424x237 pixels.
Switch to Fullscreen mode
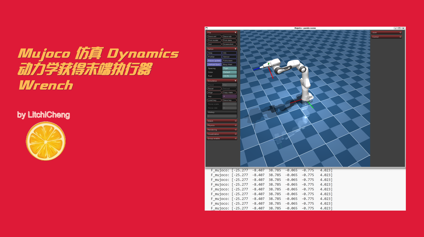pos(229,60)
